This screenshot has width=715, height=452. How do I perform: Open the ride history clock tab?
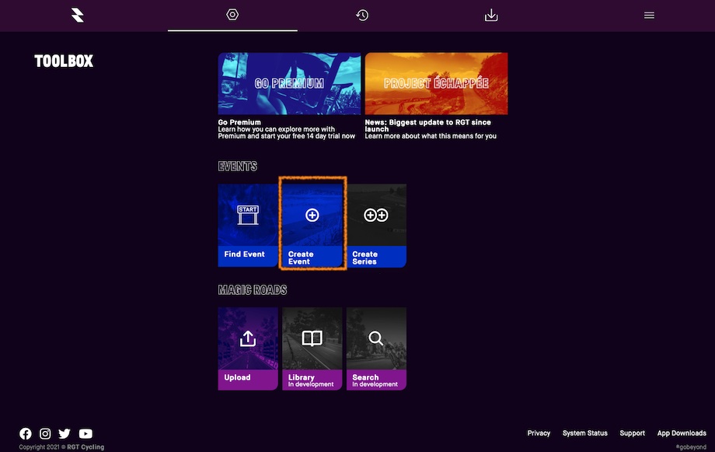pos(362,15)
